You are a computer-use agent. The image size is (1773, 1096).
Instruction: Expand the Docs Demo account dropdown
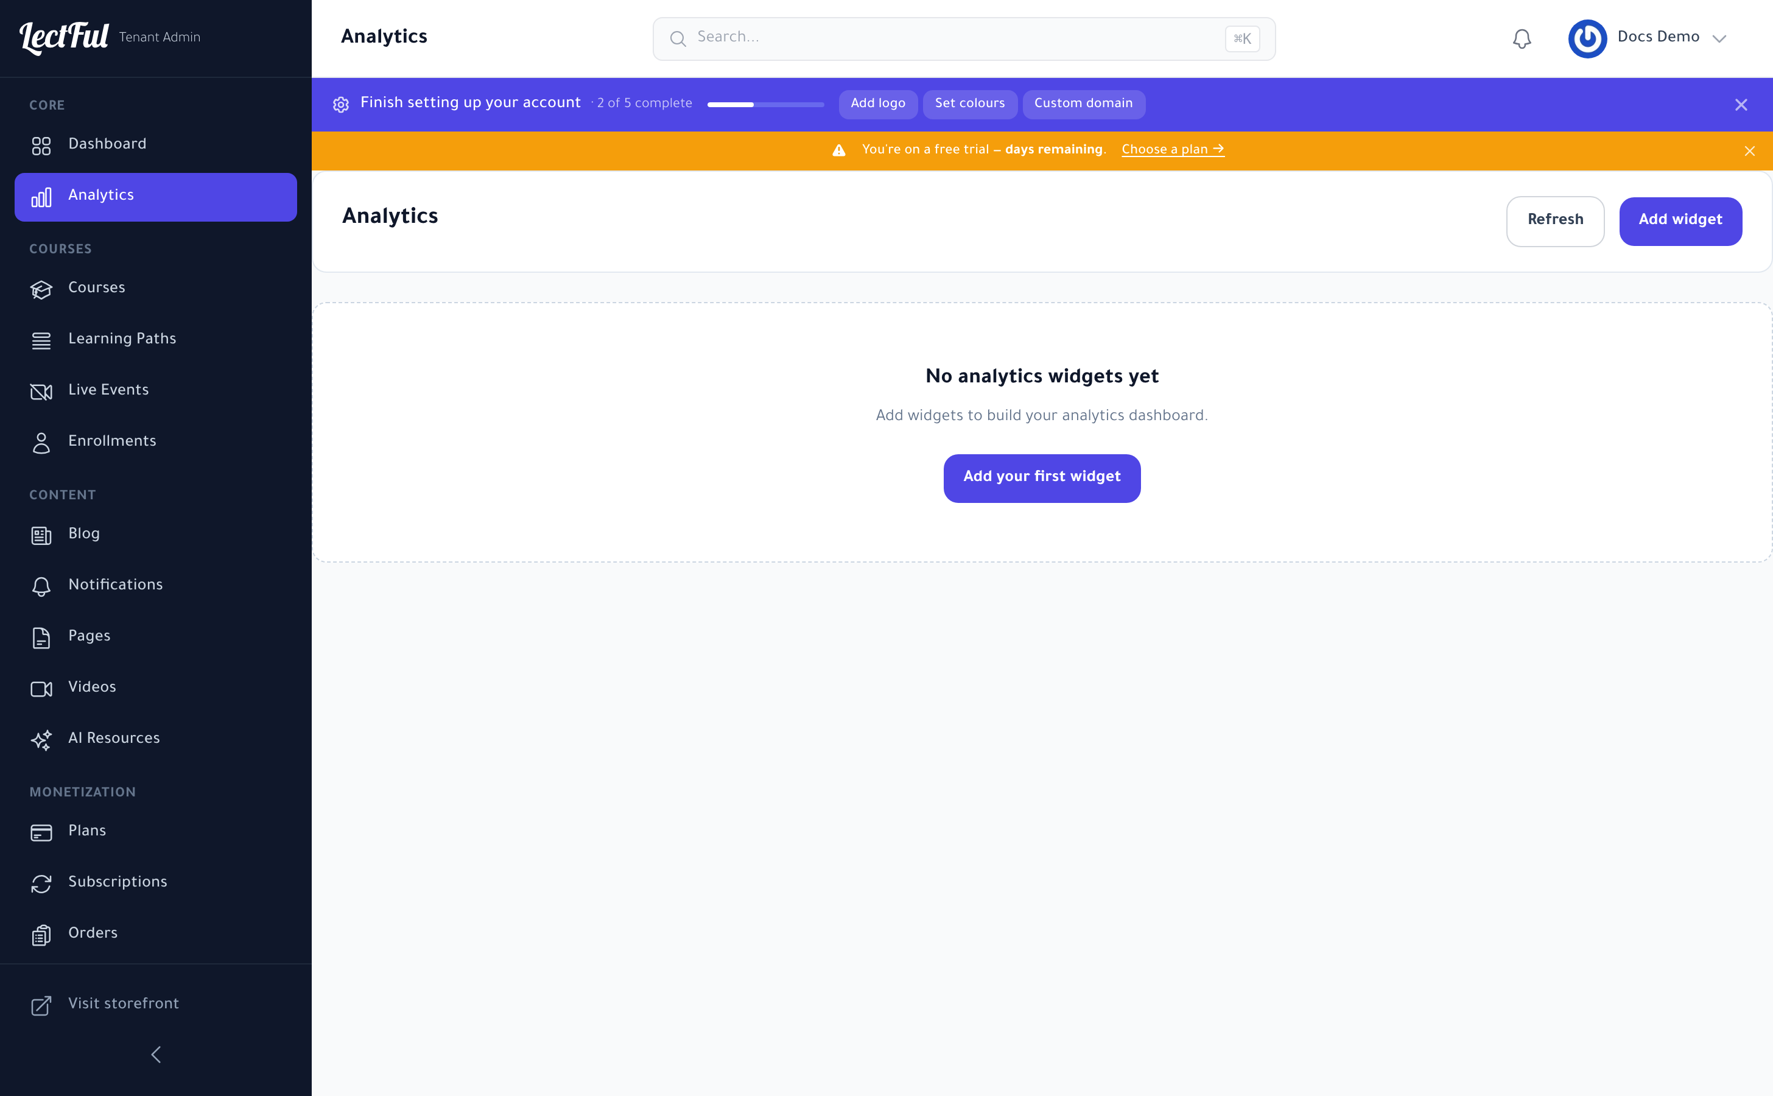point(1719,38)
